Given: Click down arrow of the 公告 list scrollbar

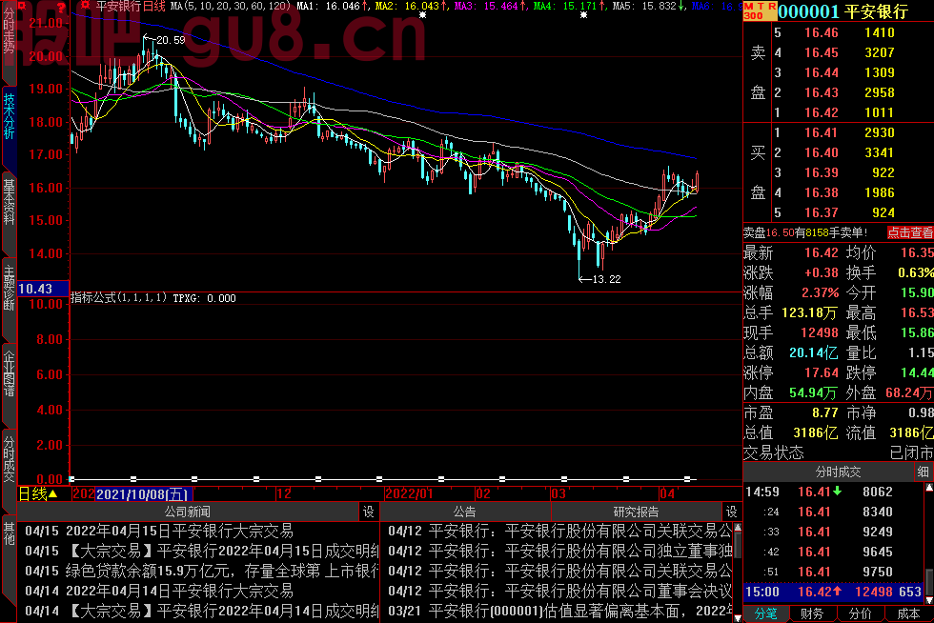Looking at the screenshot, I should [738, 618].
